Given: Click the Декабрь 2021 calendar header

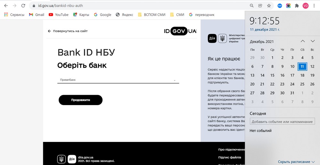Looking at the screenshot, I should (x=262, y=42).
